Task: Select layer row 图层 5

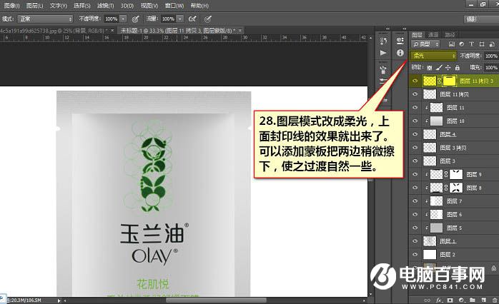Action: tap(454, 228)
